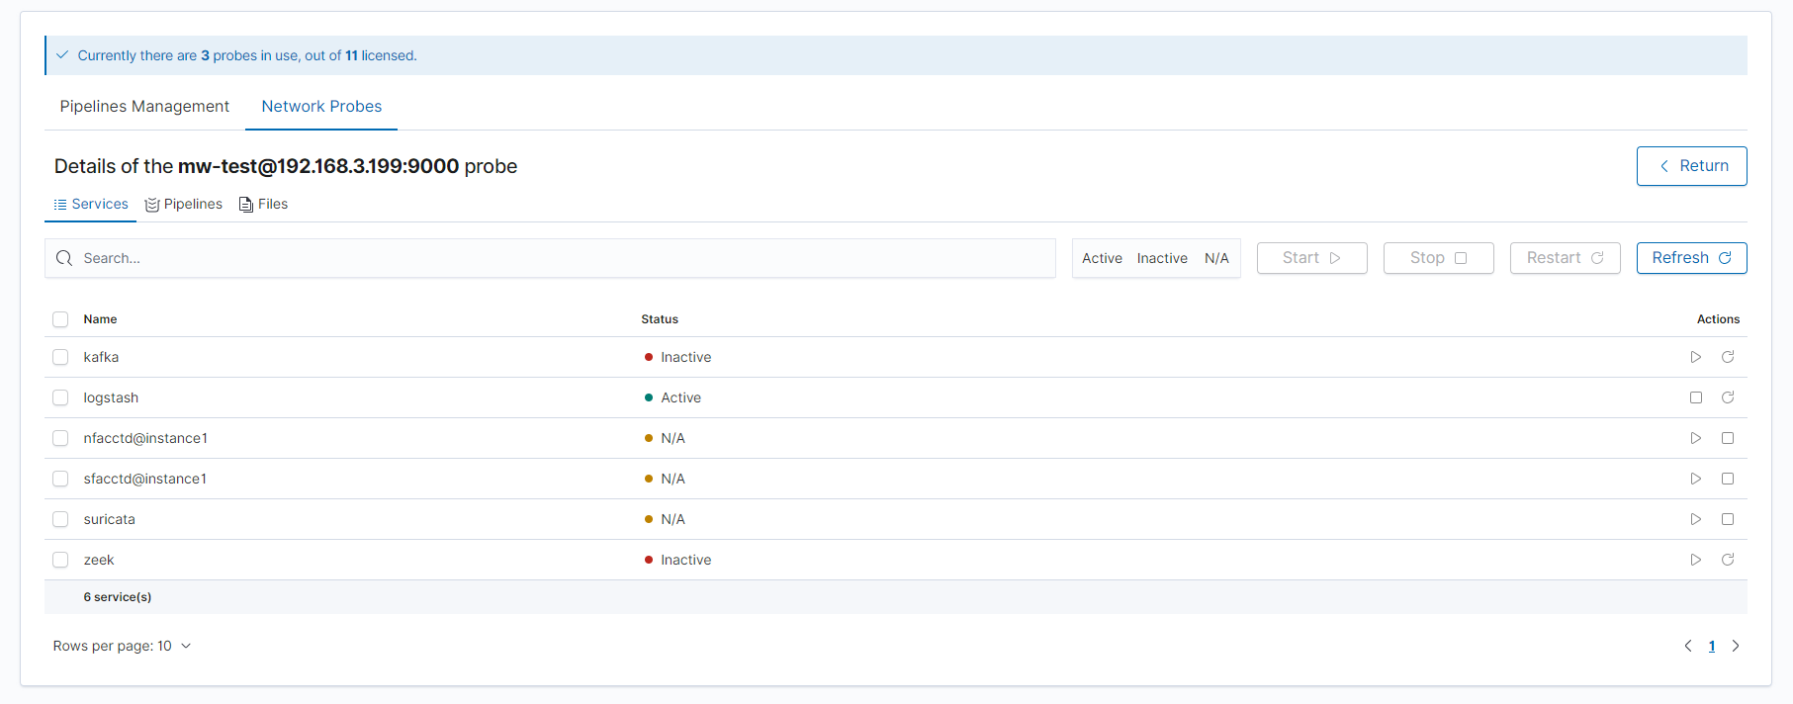Start nfacctd@instance1 using its play icon
This screenshot has width=1793, height=704.
click(1695, 438)
